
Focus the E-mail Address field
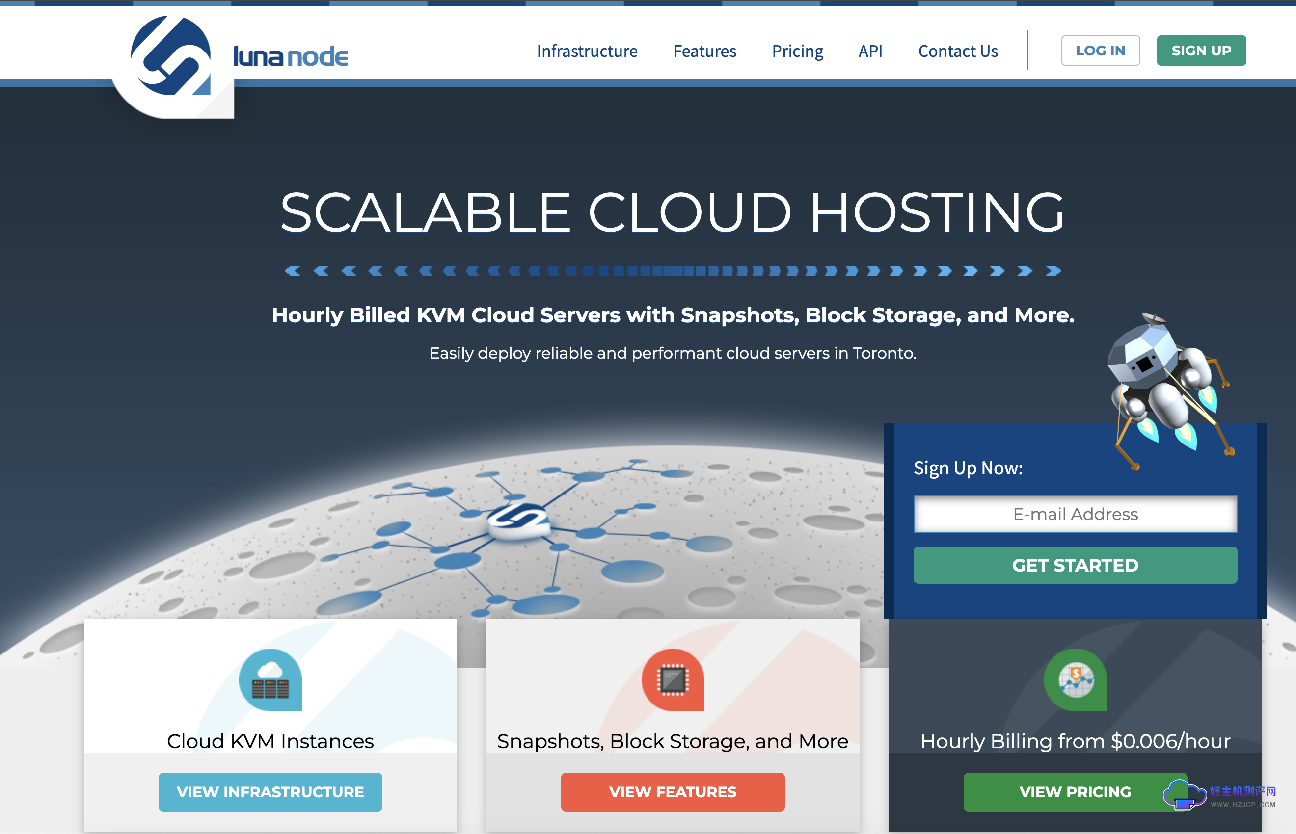[x=1075, y=514]
